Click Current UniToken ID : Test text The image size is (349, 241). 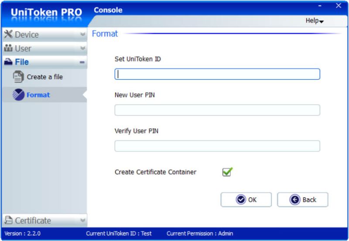(x=119, y=234)
